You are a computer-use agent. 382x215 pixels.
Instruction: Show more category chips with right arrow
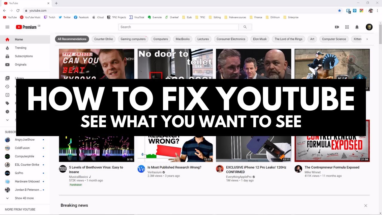click(367, 39)
